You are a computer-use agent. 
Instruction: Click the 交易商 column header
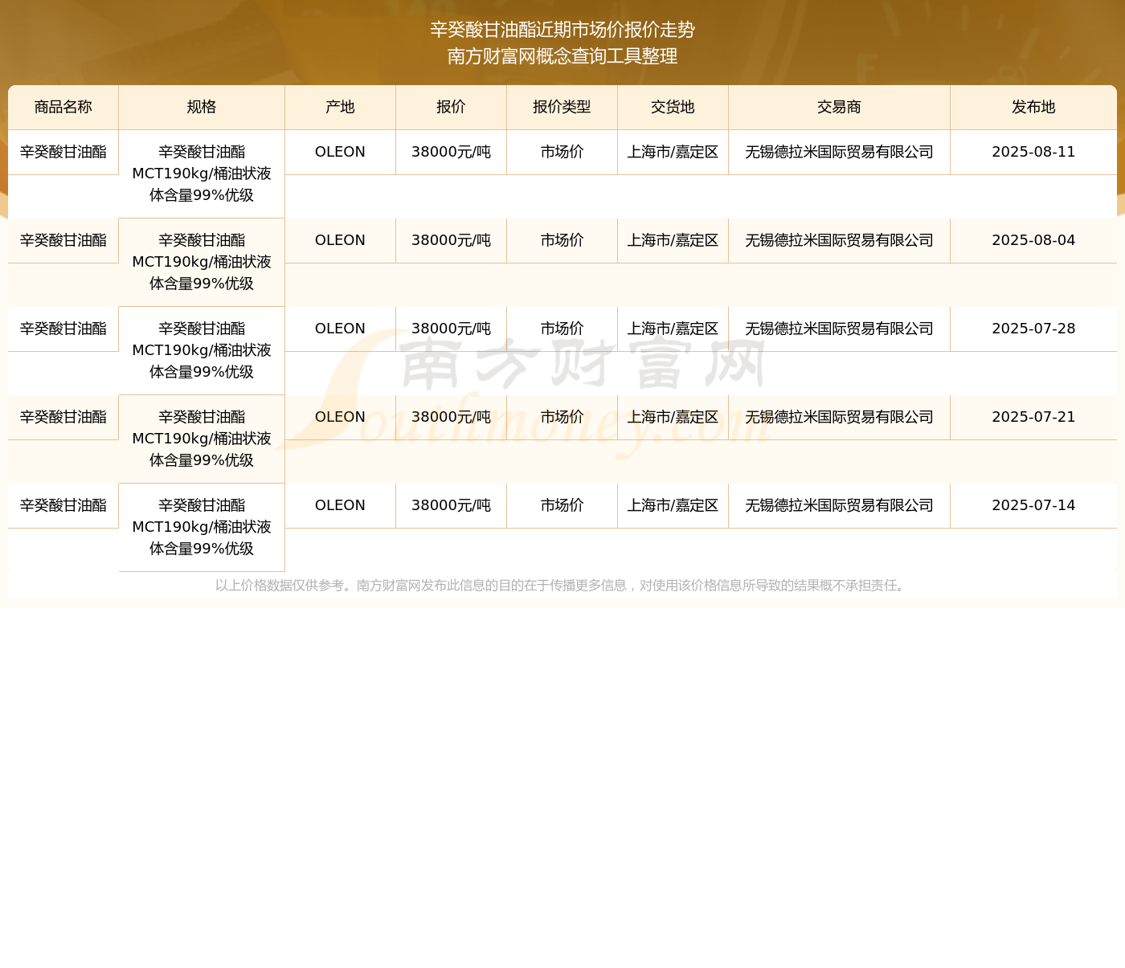[840, 108]
